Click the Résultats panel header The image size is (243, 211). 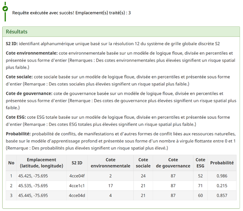[x=16, y=32]
